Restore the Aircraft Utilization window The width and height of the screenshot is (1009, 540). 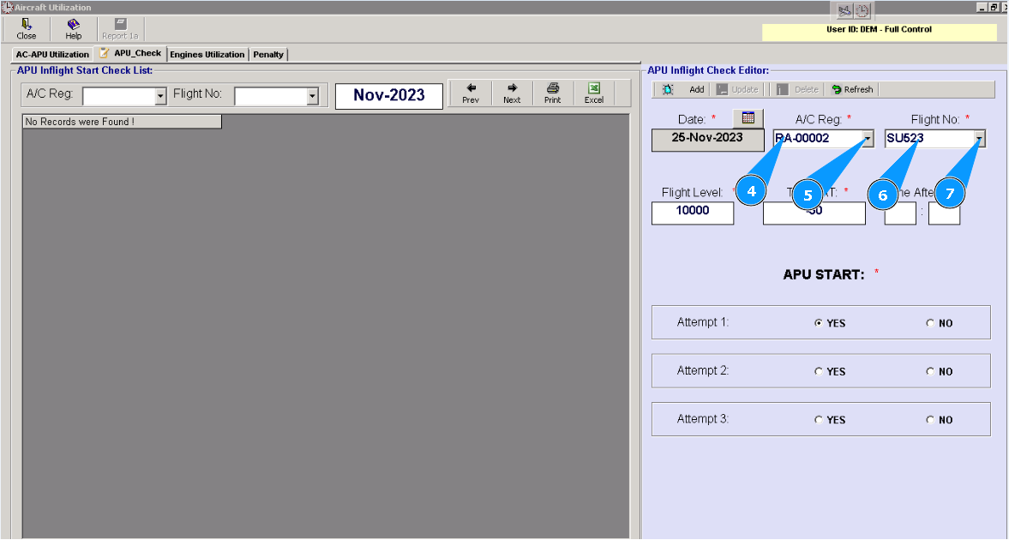[x=994, y=7]
